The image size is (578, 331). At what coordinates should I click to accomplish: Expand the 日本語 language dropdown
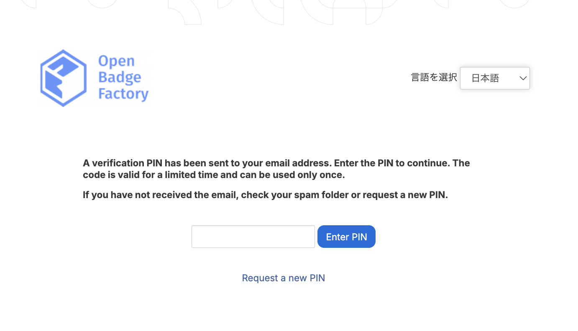coord(495,78)
